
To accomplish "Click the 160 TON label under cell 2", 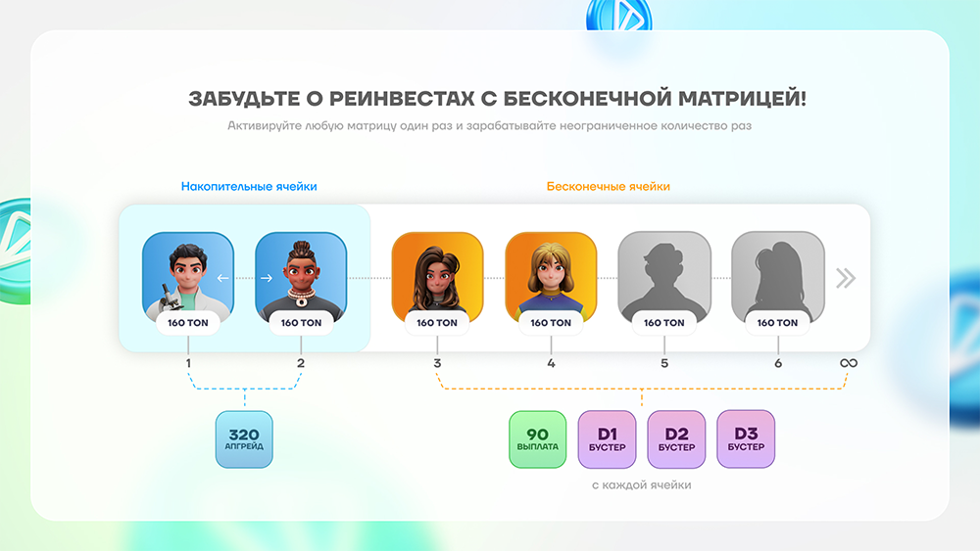I will click(301, 323).
